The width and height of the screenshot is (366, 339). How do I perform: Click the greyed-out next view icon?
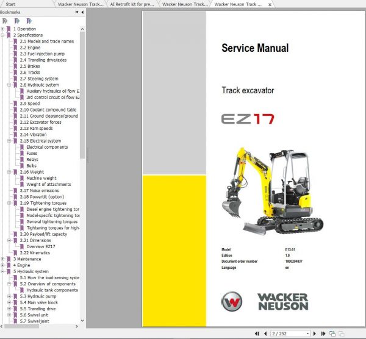tap(341, 334)
